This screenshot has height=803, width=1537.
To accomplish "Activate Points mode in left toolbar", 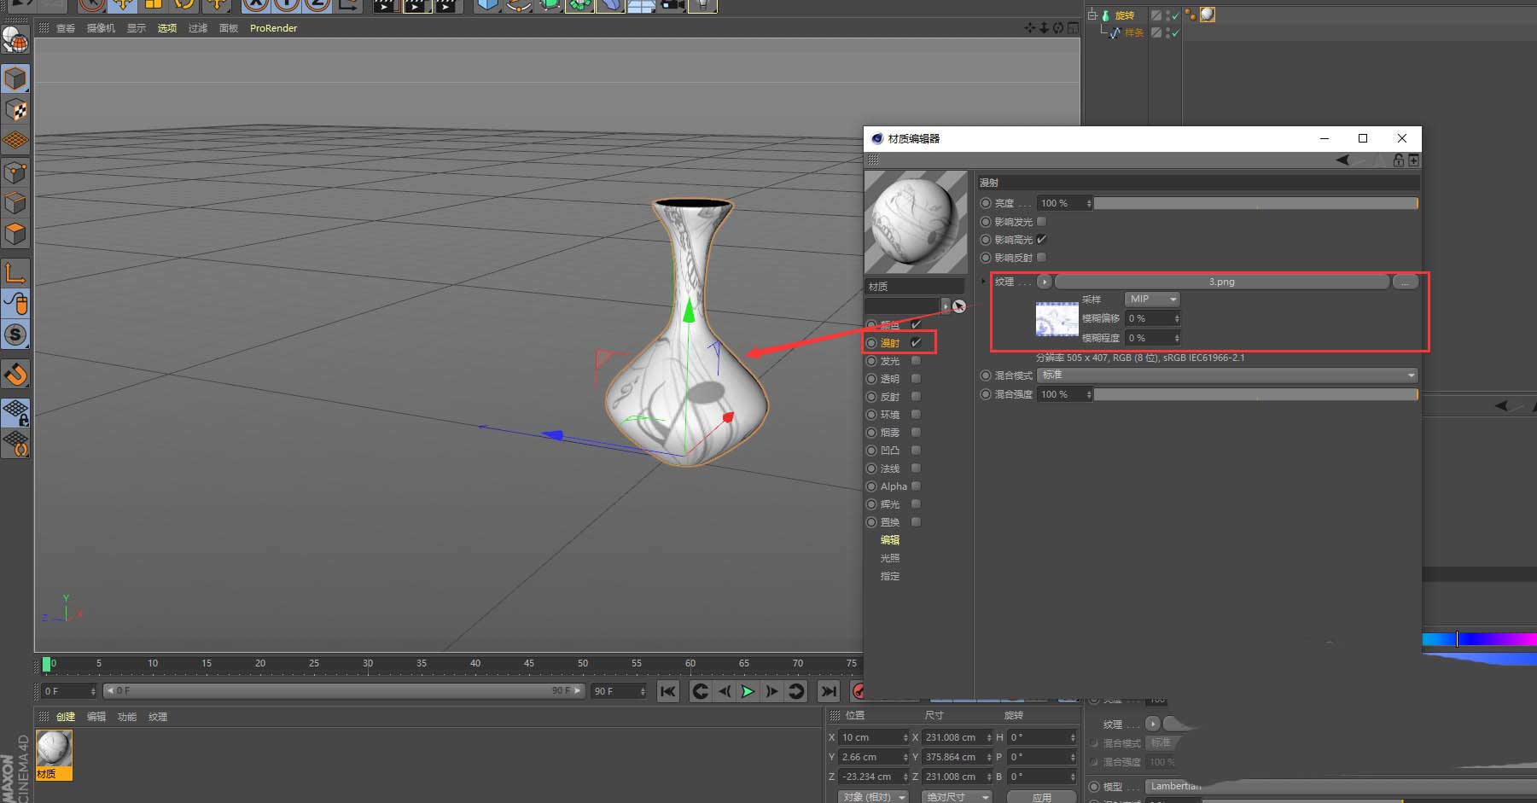I will (15, 172).
